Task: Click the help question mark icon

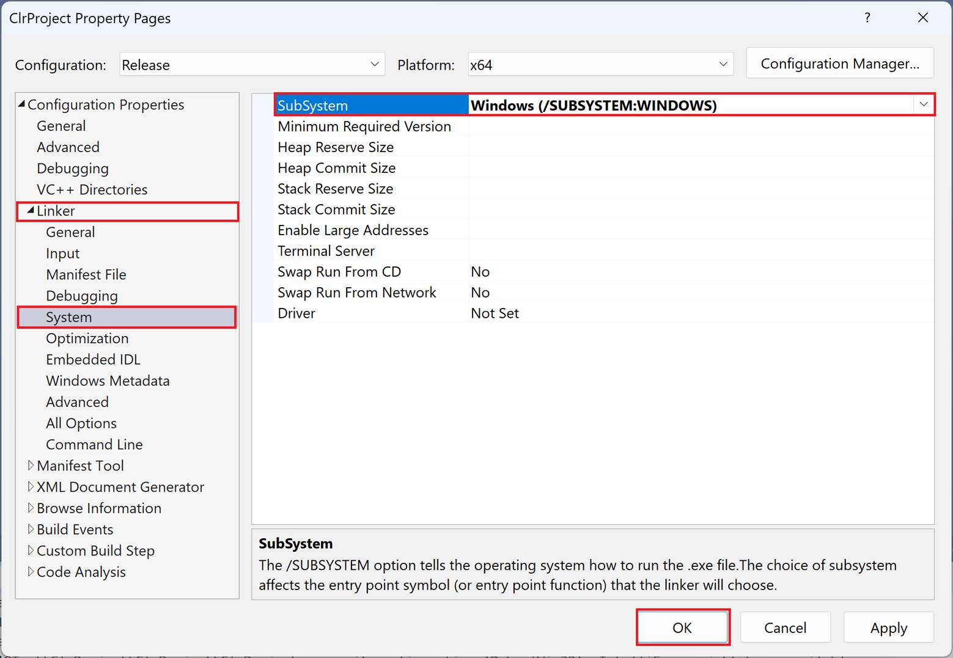Action: point(867,18)
